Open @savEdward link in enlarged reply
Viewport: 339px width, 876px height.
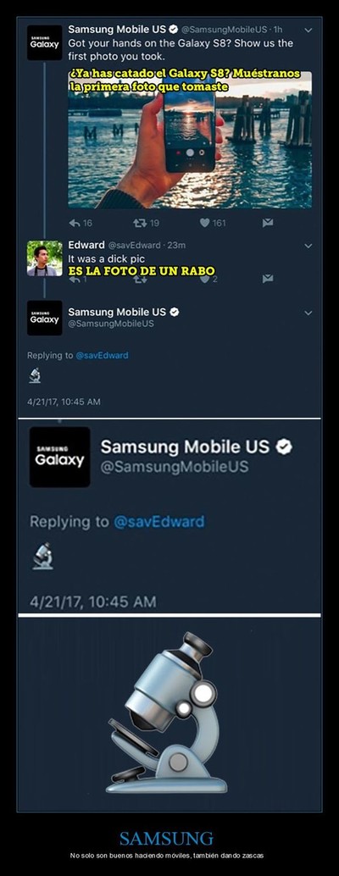159,522
